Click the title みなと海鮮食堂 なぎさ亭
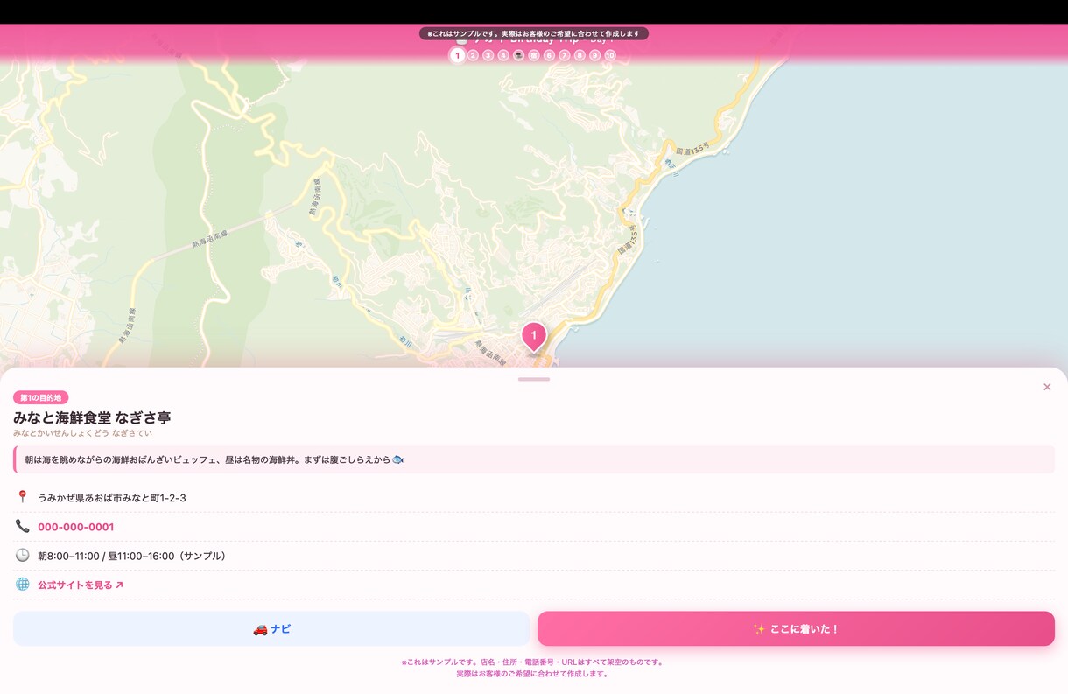 92,417
